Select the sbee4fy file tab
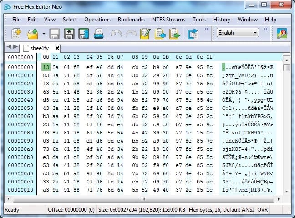The height and width of the screenshot is (218, 295). pyautogui.click(x=40, y=48)
